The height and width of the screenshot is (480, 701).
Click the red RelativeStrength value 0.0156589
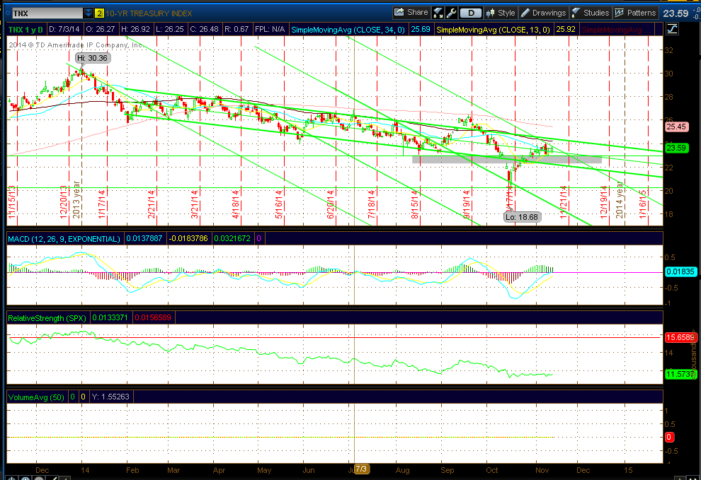point(153,317)
